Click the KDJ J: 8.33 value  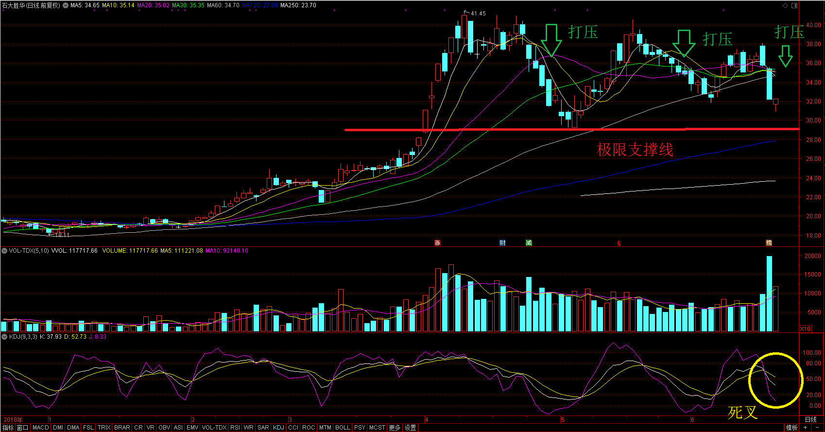pos(98,337)
